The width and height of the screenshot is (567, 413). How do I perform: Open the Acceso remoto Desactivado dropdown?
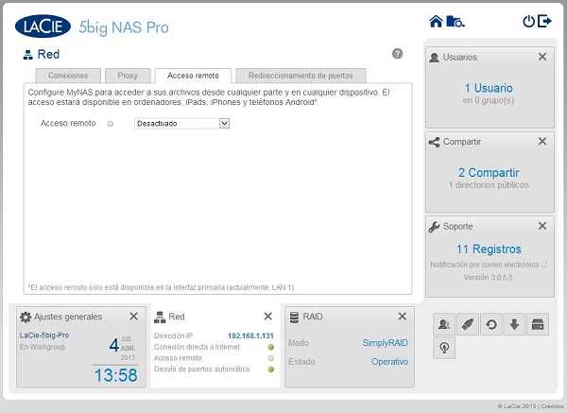pos(181,123)
